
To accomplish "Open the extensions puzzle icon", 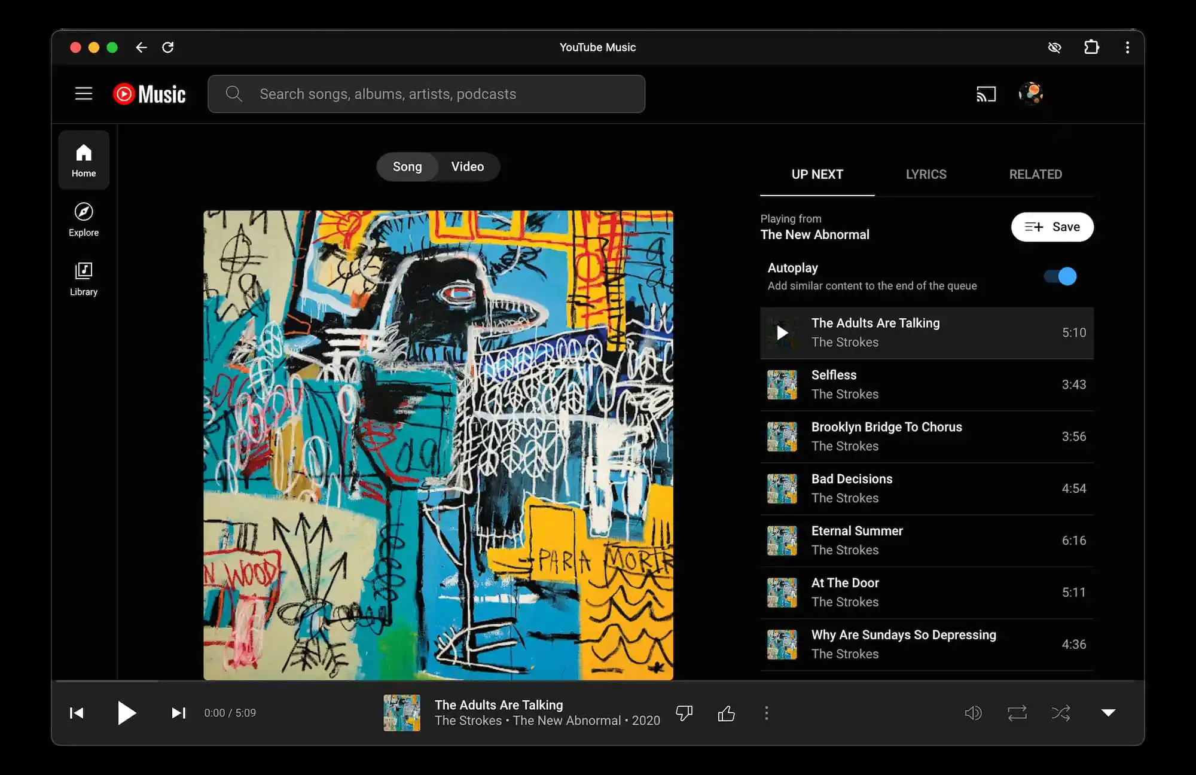I will pyautogui.click(x=1091, y=47).
